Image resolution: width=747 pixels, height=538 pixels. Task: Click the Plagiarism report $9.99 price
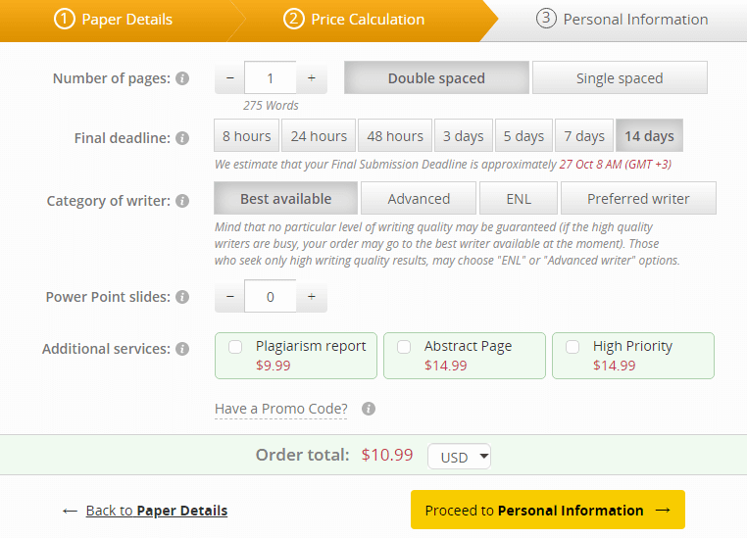click(273, 366)
